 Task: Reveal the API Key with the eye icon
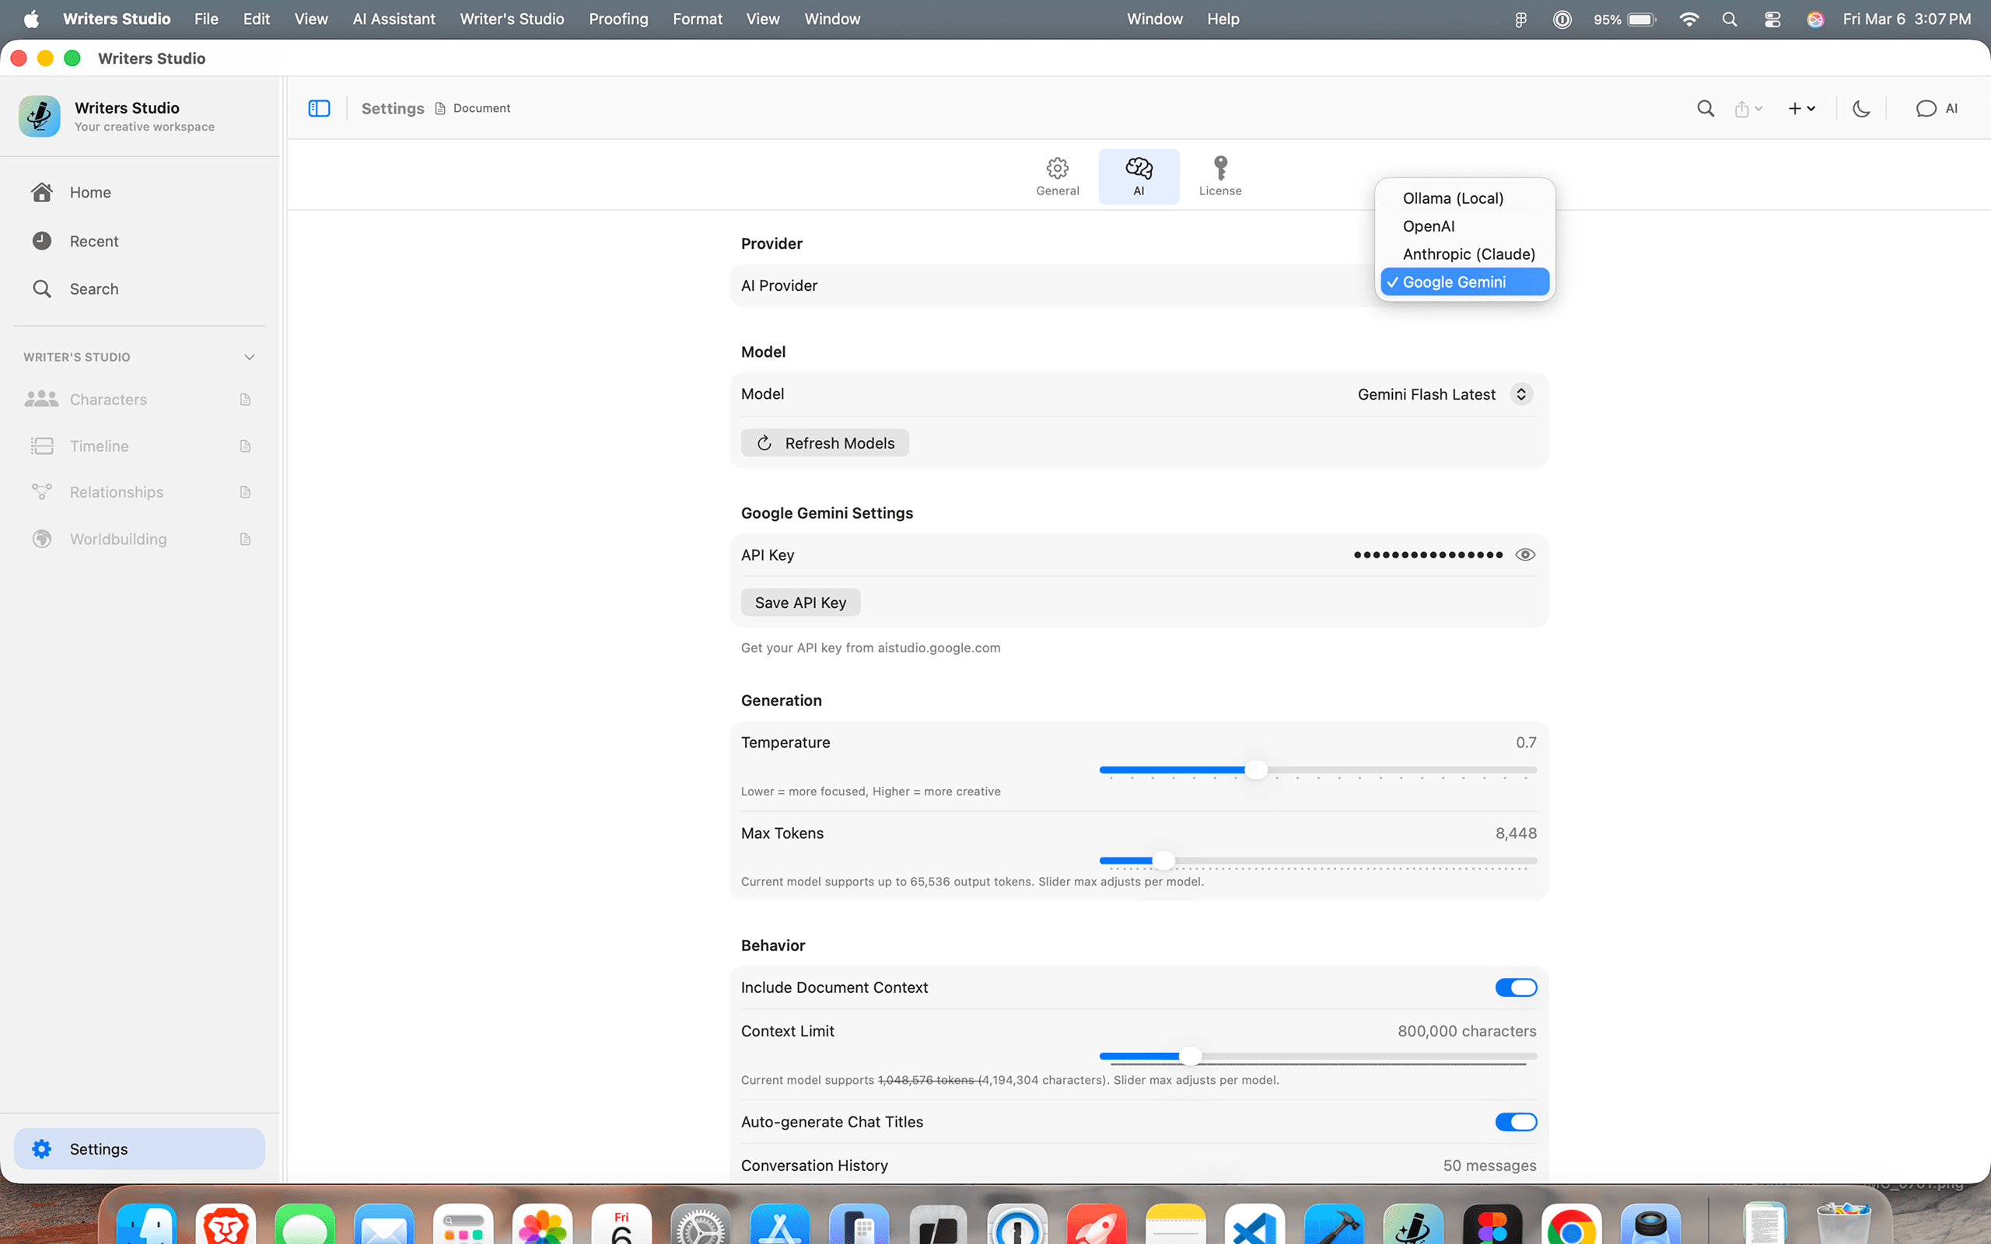tap(1525, 554)
